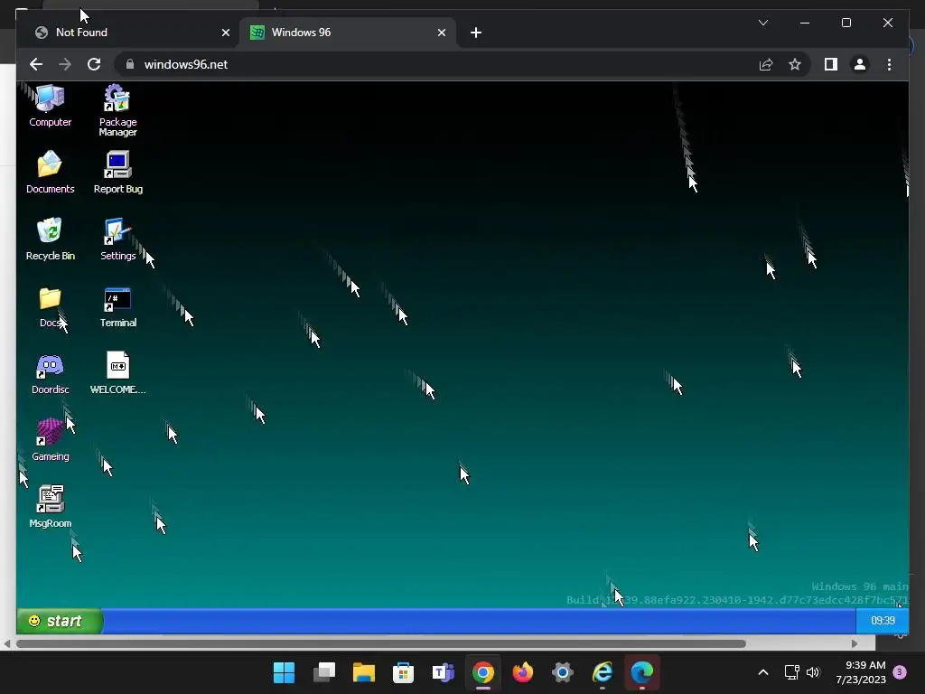This screenshot has width=925, height=694.
Task: Show hidden system tray icons
Action: pos(762,672)
